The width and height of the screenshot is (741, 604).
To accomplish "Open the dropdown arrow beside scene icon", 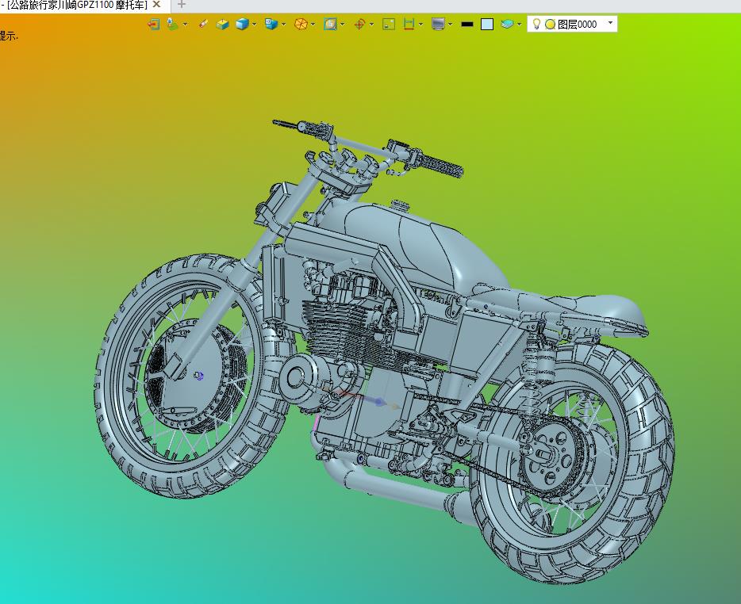I will click(x=185, y=24).
